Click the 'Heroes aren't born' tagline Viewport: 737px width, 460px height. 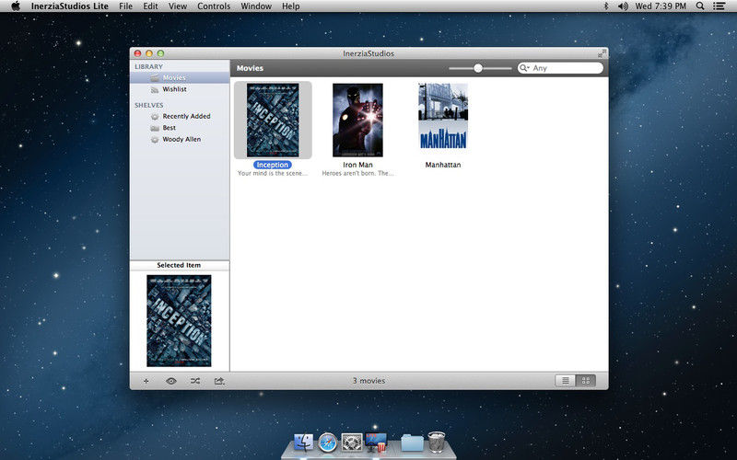[357, 173]
